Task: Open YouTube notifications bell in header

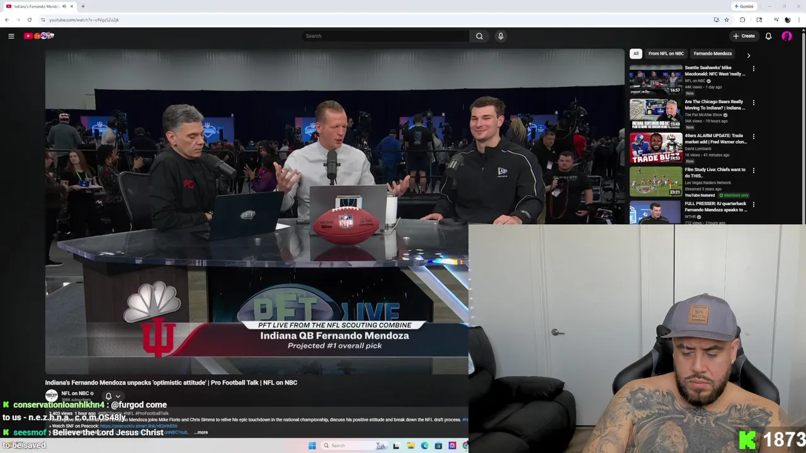Action: [768, 36]
